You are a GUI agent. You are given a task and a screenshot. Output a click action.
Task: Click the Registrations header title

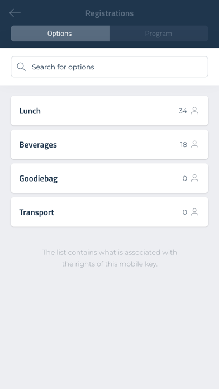pos(109,13)
